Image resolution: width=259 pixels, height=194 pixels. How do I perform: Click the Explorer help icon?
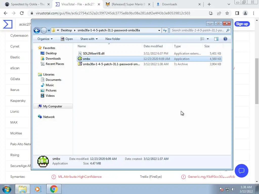click(x=225, y=39)
